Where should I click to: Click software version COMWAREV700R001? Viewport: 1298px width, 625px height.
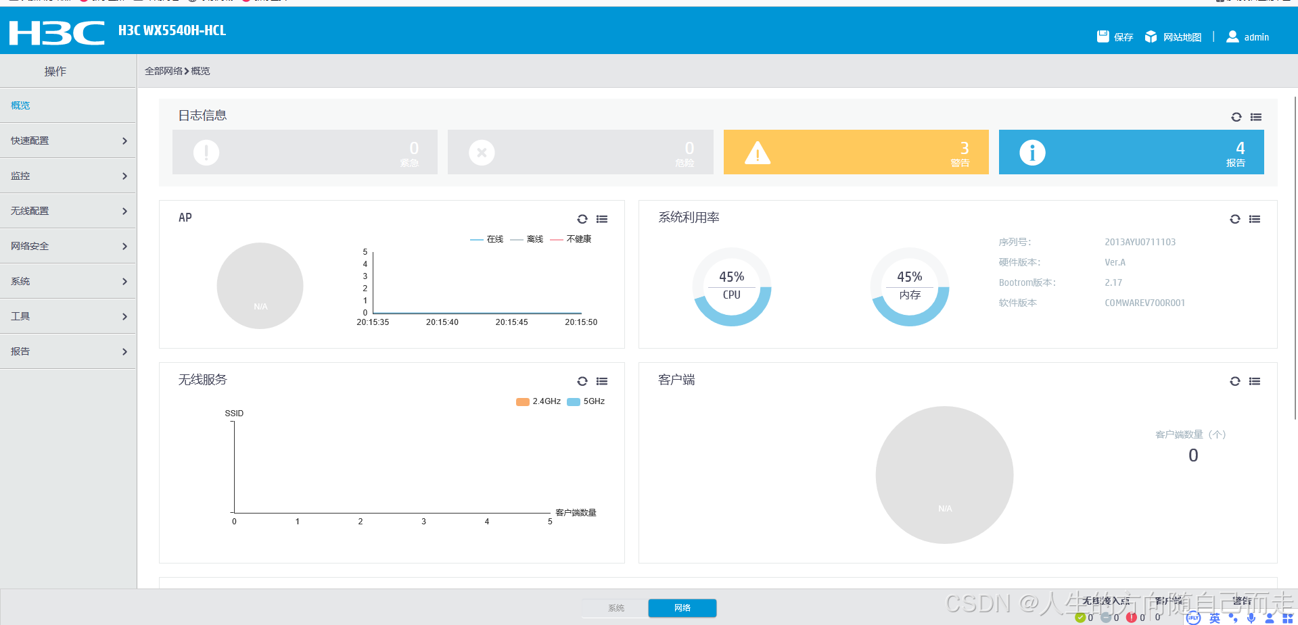point(1145,303)
